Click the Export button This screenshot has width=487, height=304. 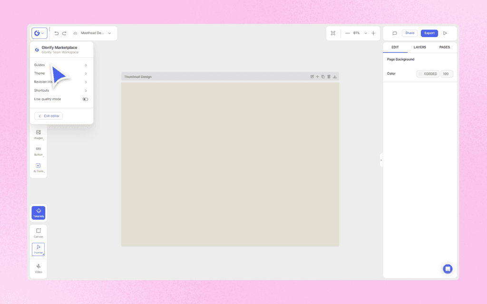click(x=429, y=33)
